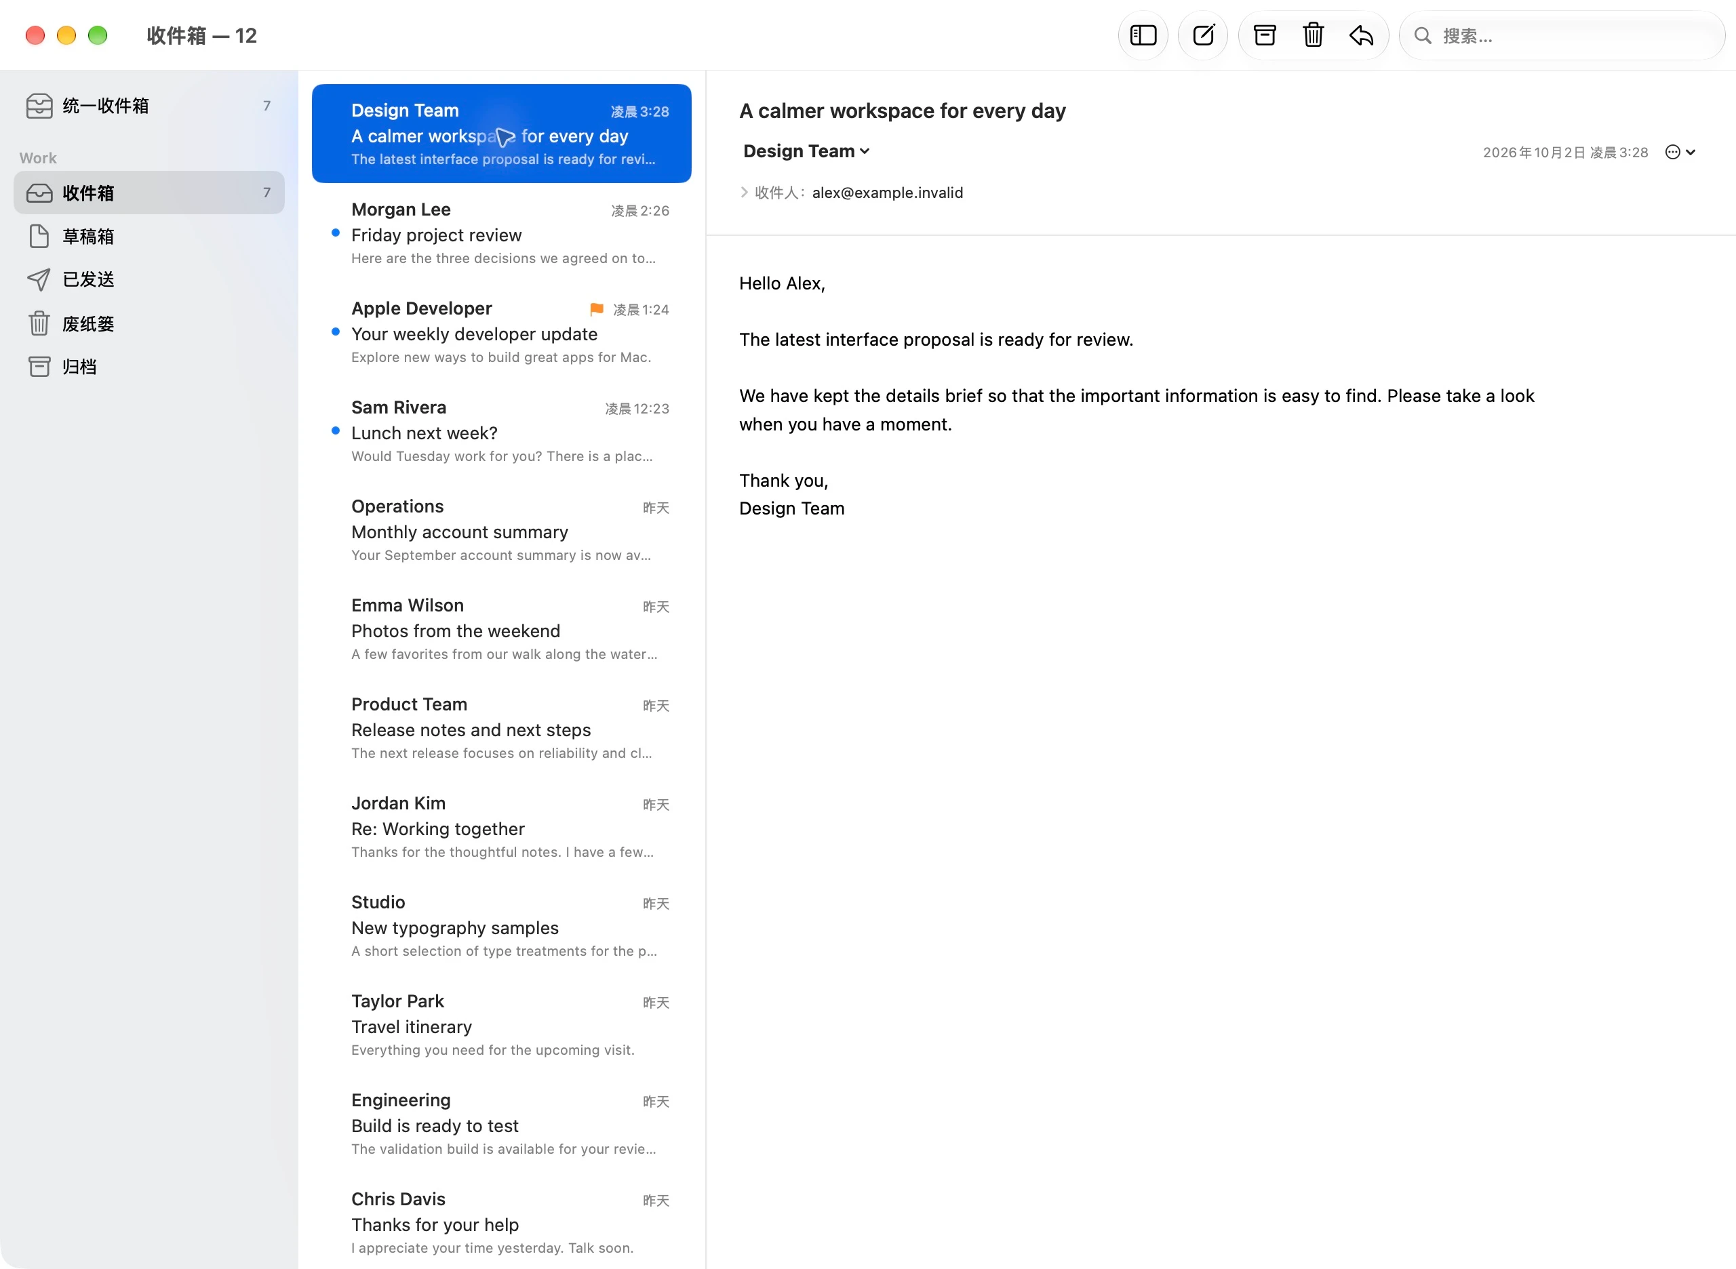Open Sam Rivera's Lunch next week email
The height and width of the screenshot is (1269, 1736).
point(501,431)
